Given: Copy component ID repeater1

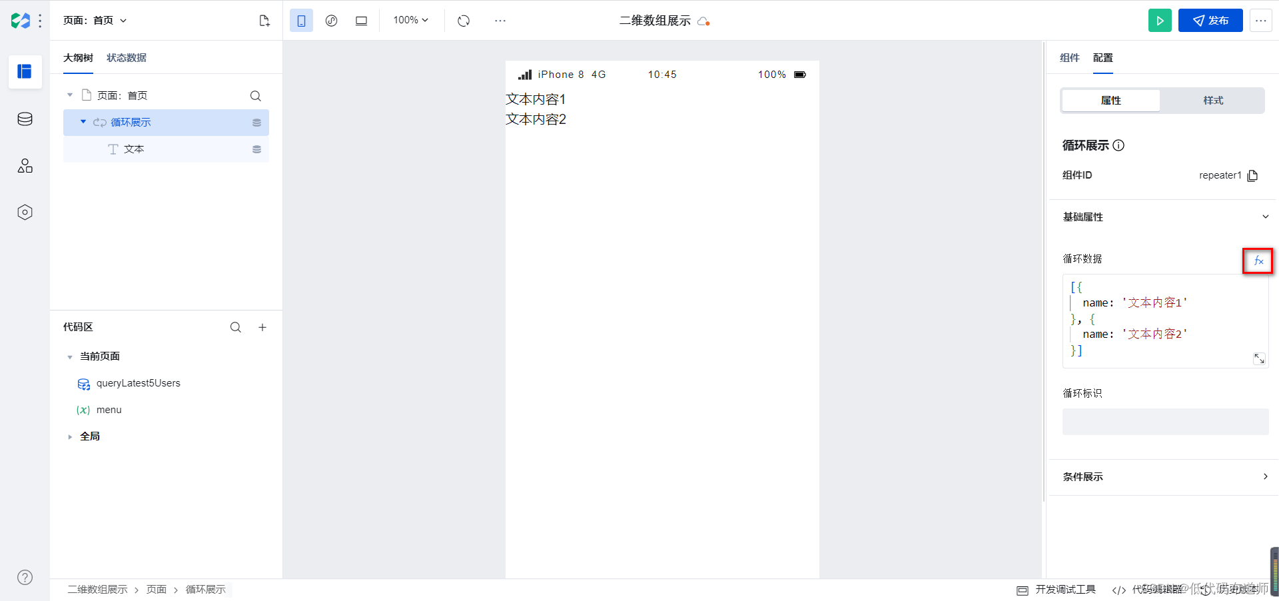Looking at the screenshot, I should (1252, 176).
